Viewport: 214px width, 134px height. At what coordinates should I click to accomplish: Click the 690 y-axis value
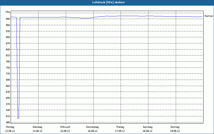point(8,80)
